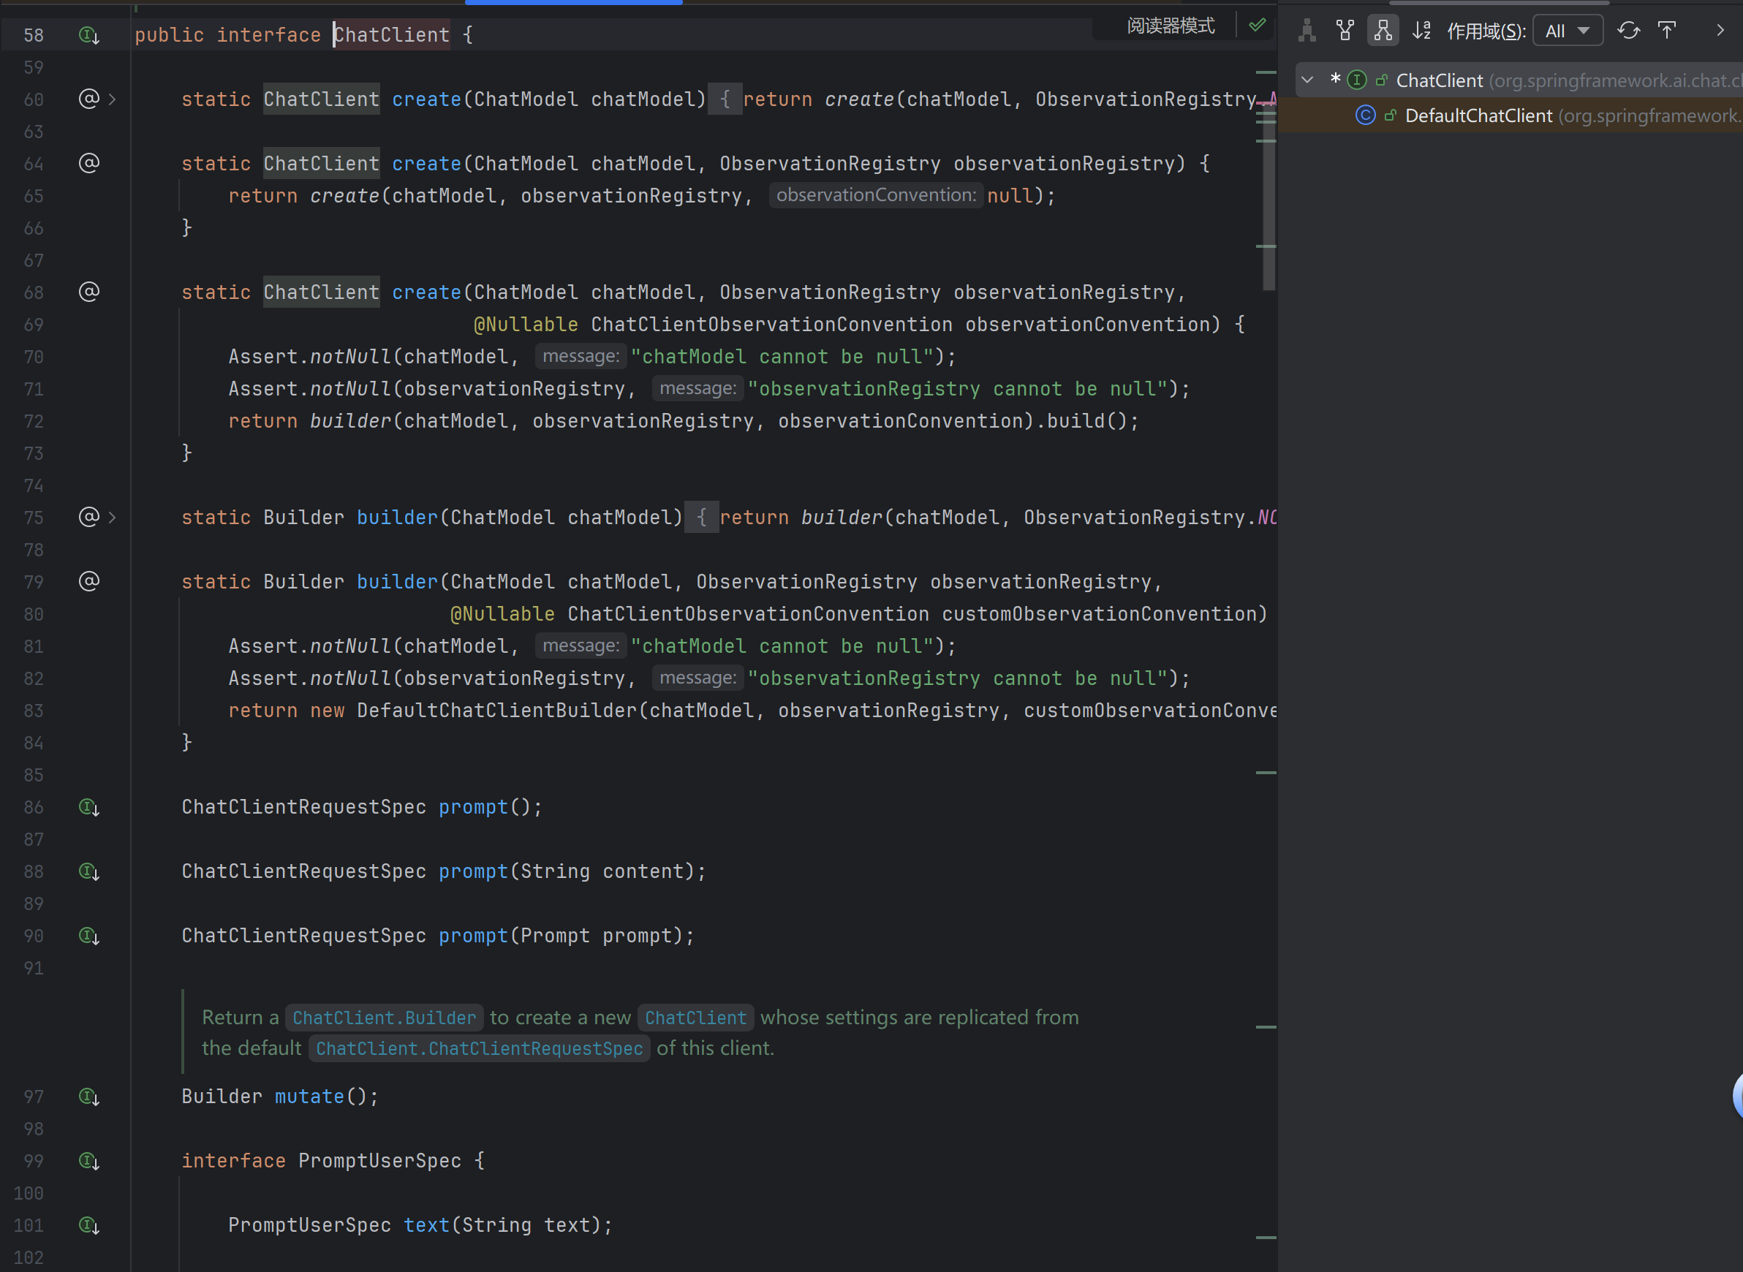Unfold the collapsed braces on builder line 75
Screen dimensions: 1743x1272
[x=701, y=518]
